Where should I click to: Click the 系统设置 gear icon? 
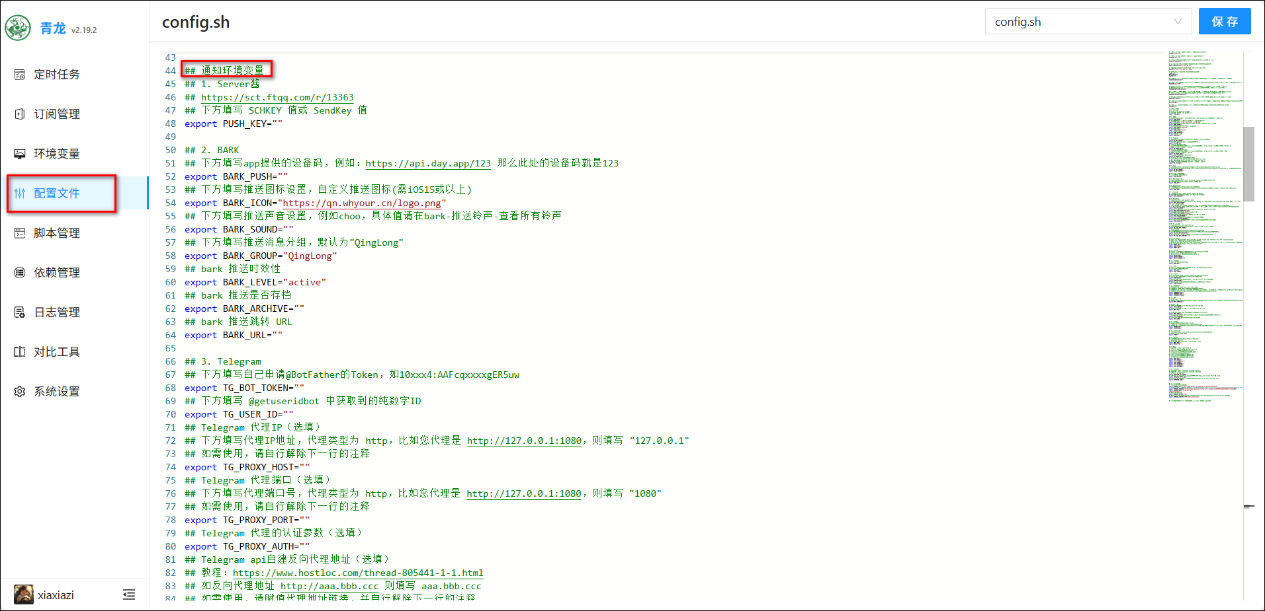point(20,392)
